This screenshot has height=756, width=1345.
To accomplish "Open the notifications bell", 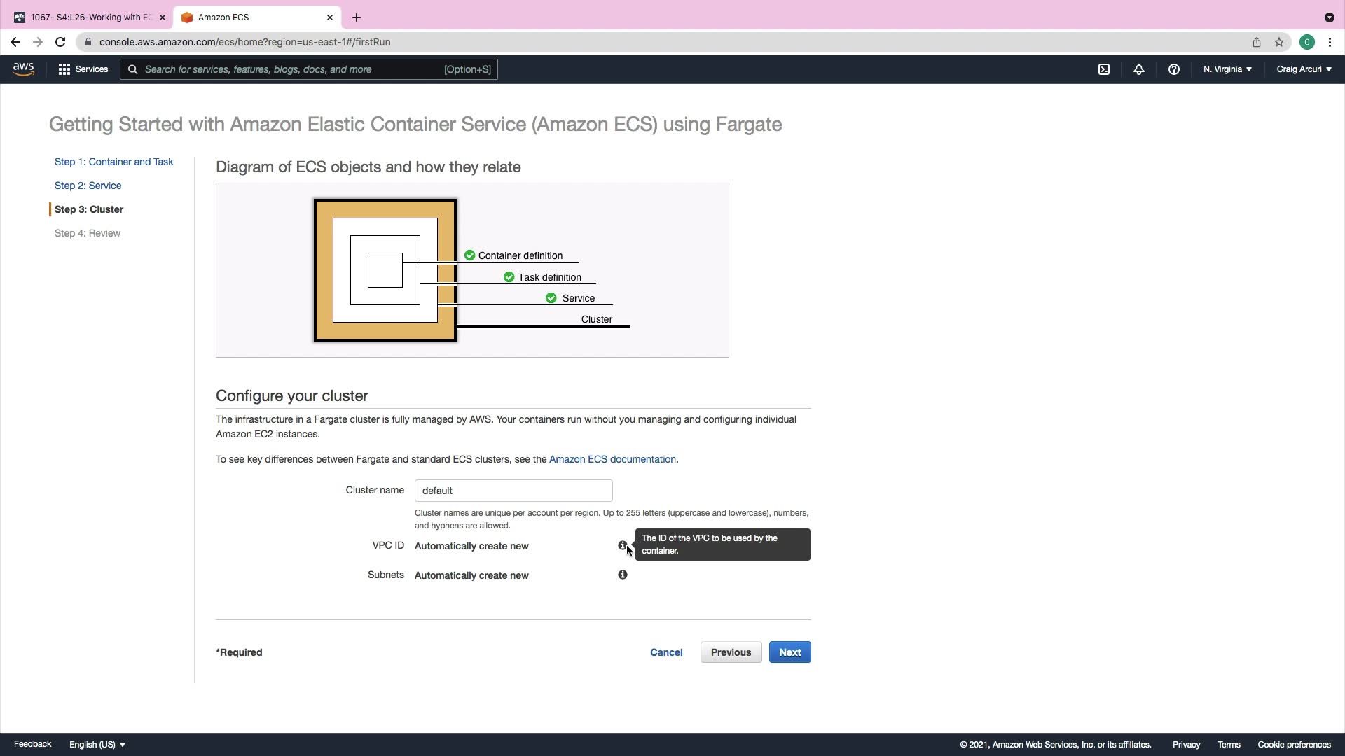I will 1138,69.
